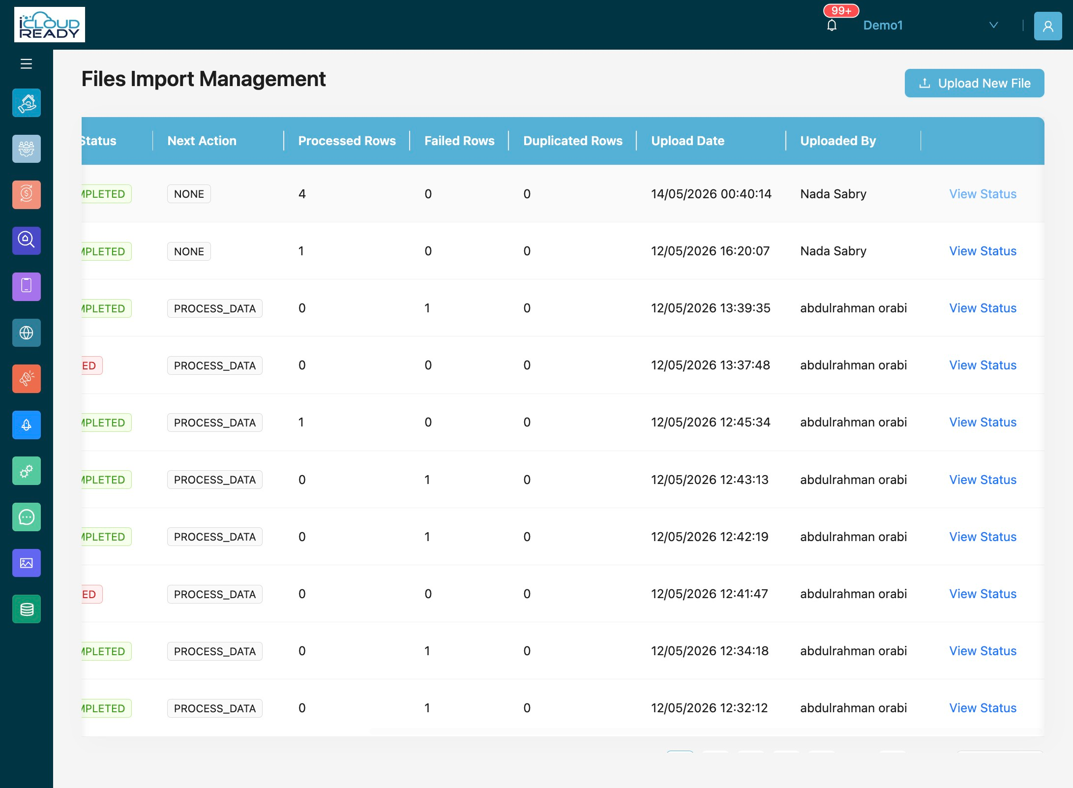Click Nada Sabry in the 16:20:07 row

point(833,251)
